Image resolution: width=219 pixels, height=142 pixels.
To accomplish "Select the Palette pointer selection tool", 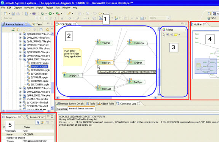I will (164, 35).
